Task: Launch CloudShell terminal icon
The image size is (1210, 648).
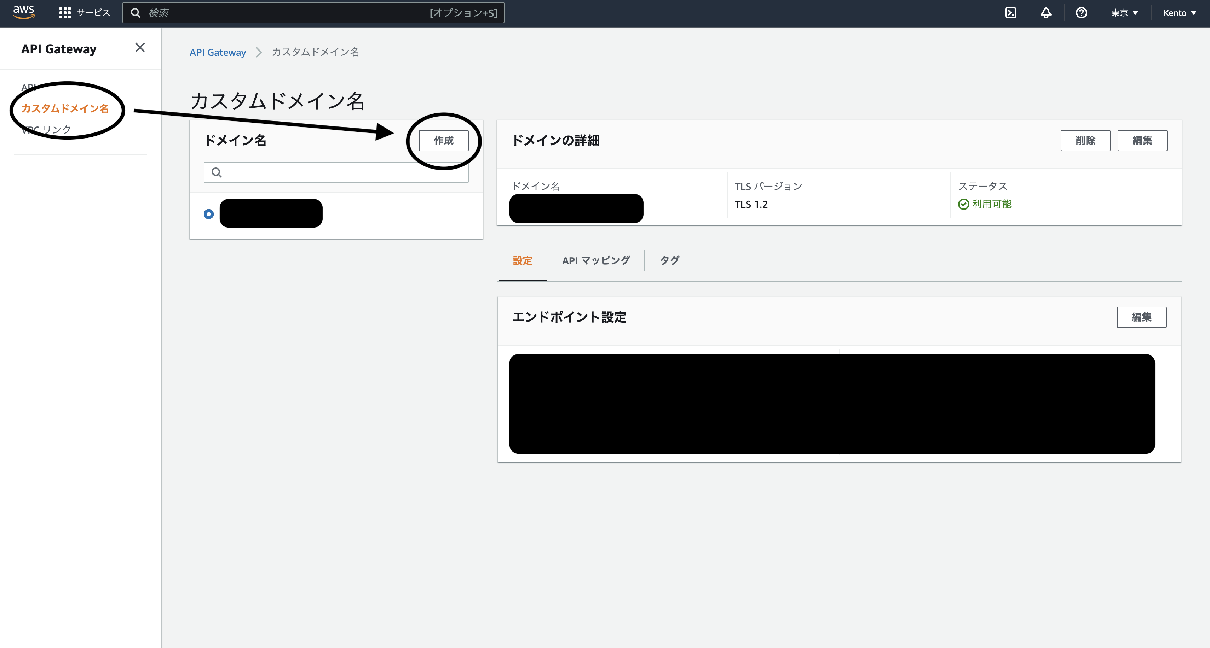Action: point(1011,13)
